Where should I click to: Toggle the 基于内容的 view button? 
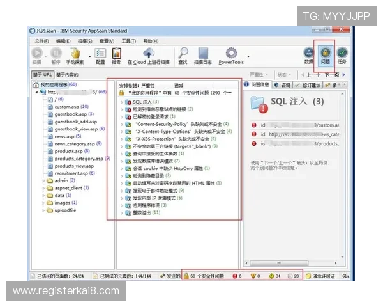[67, 75]
